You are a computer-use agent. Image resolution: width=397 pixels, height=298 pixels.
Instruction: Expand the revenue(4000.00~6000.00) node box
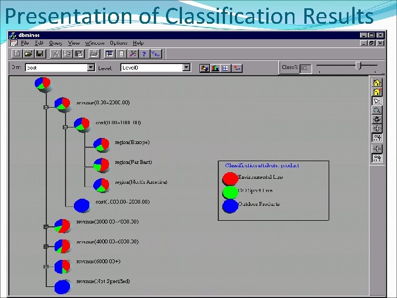(x=46, y=246)
